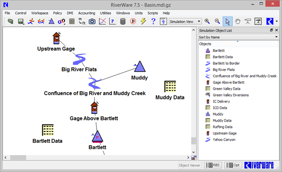Float the Simulation Object List panel

(272, 30)
